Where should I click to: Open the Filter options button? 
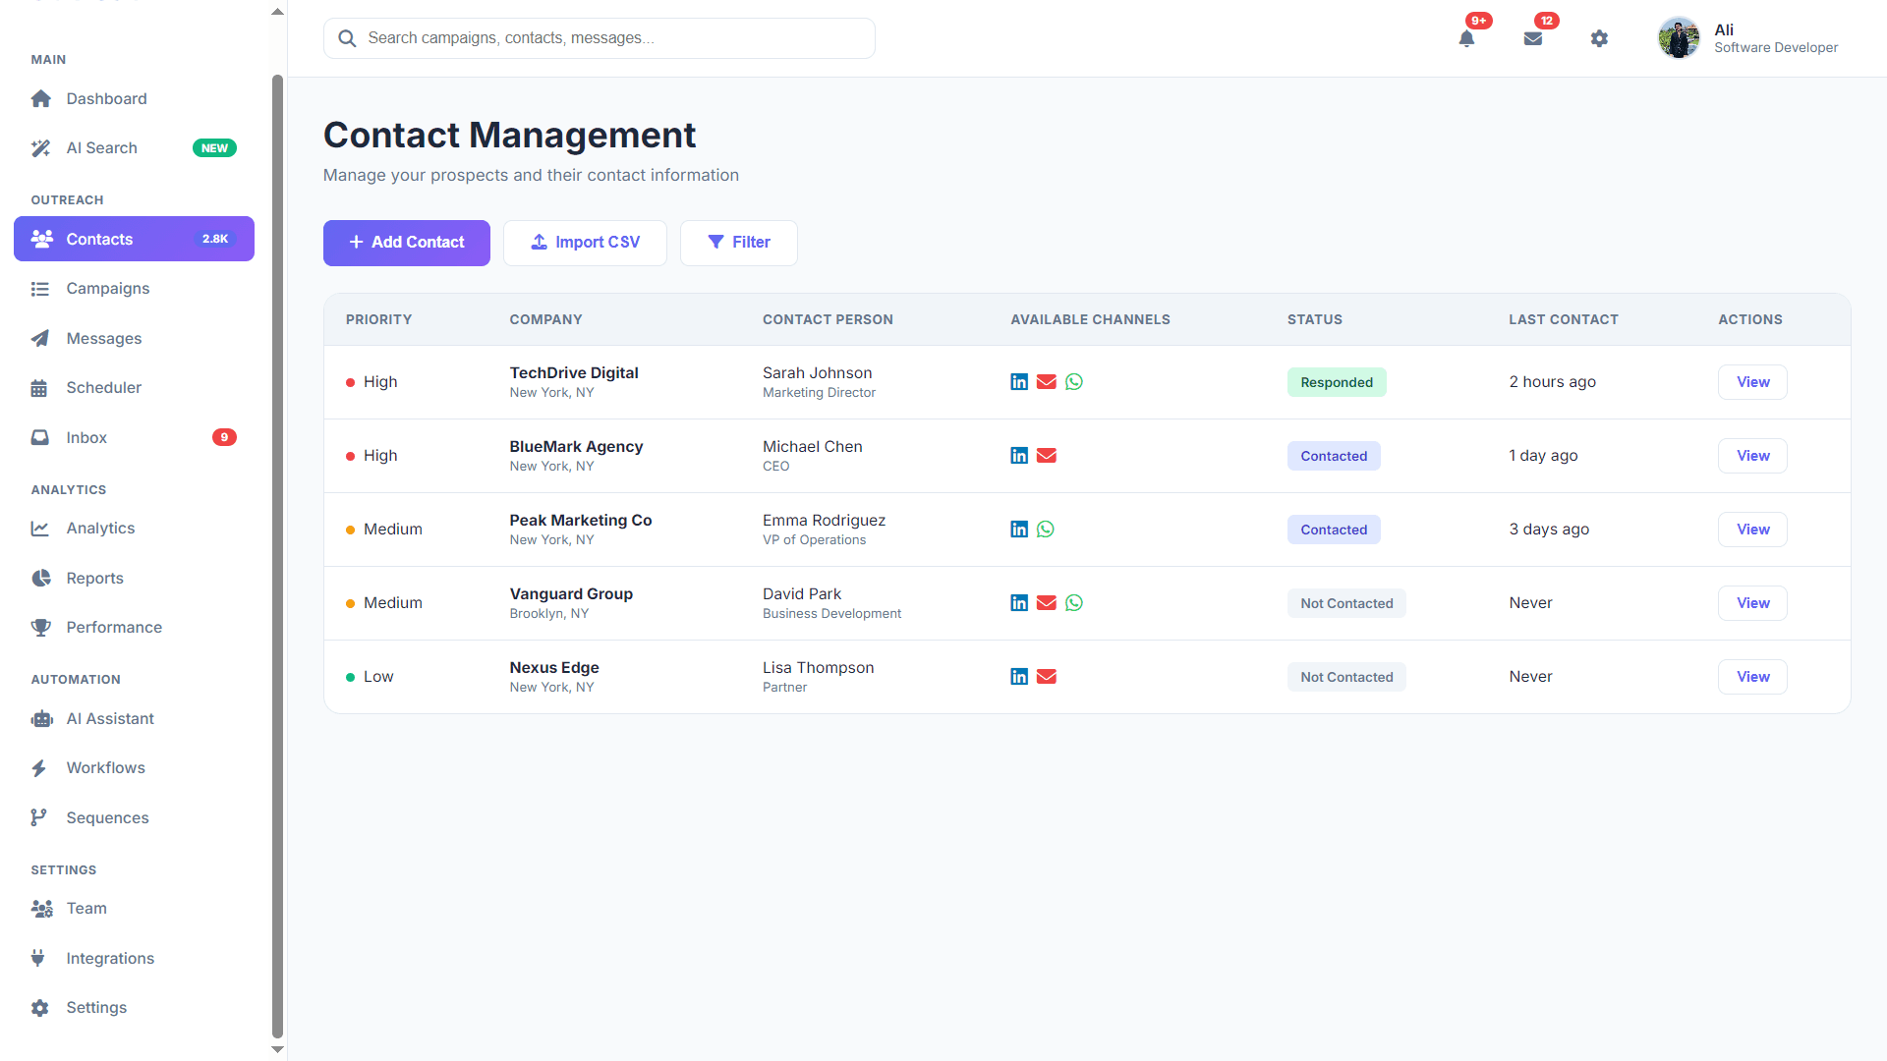click(738, 243)
